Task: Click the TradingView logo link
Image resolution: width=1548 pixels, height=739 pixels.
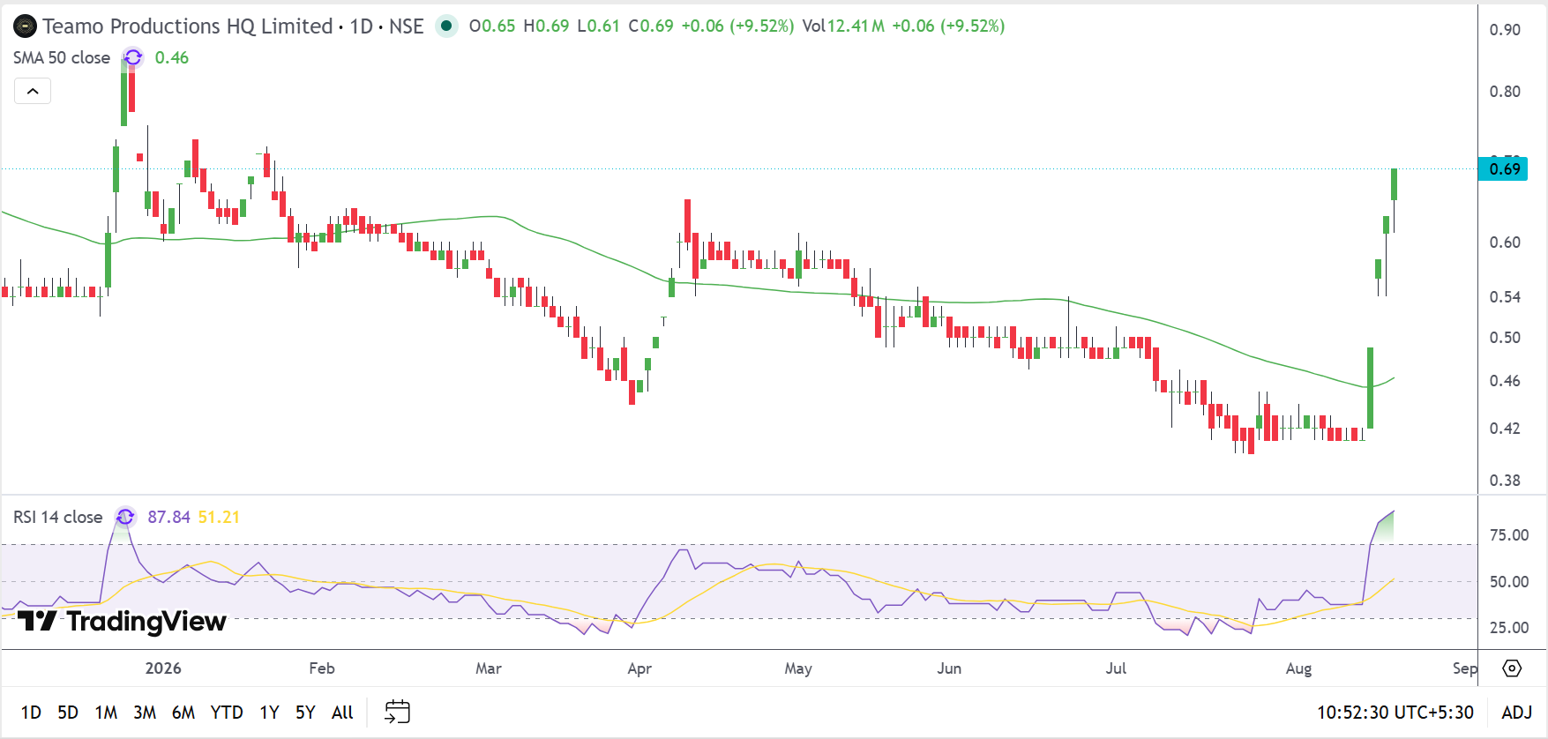Action: [x=123, y=621]
